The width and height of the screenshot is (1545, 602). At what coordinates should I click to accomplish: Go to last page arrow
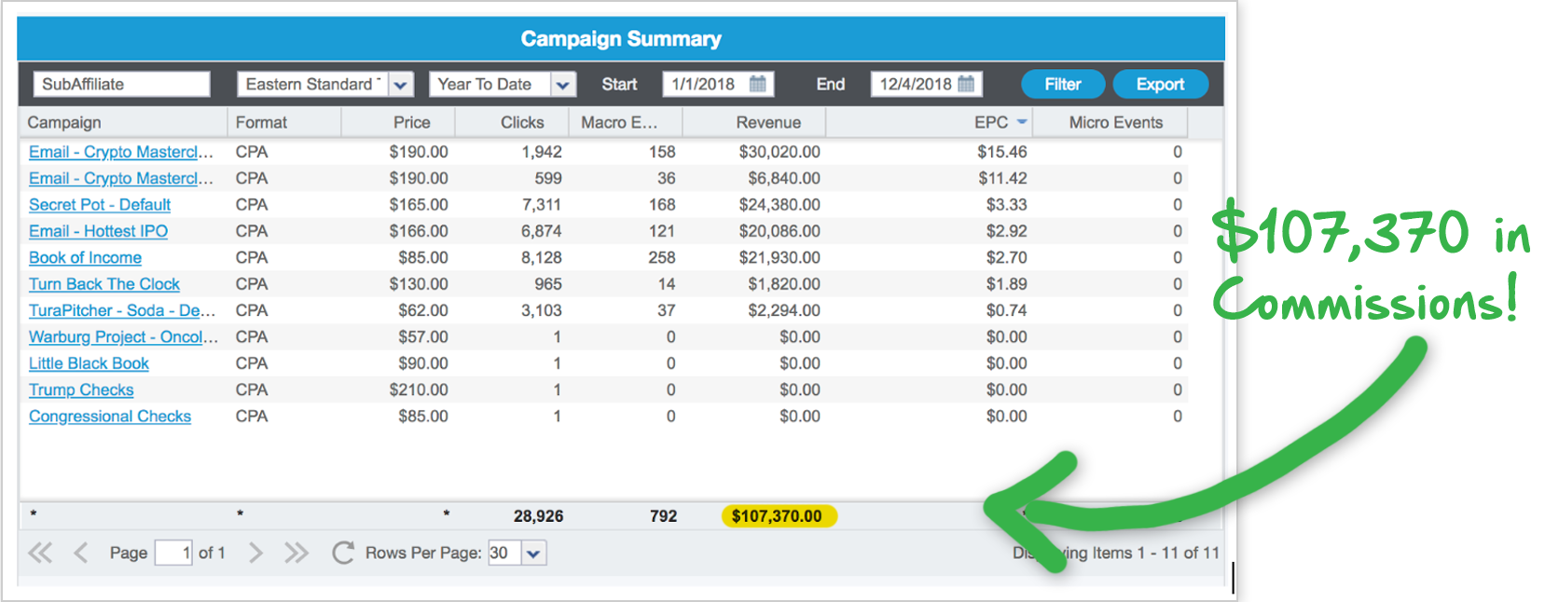point(297,553)
